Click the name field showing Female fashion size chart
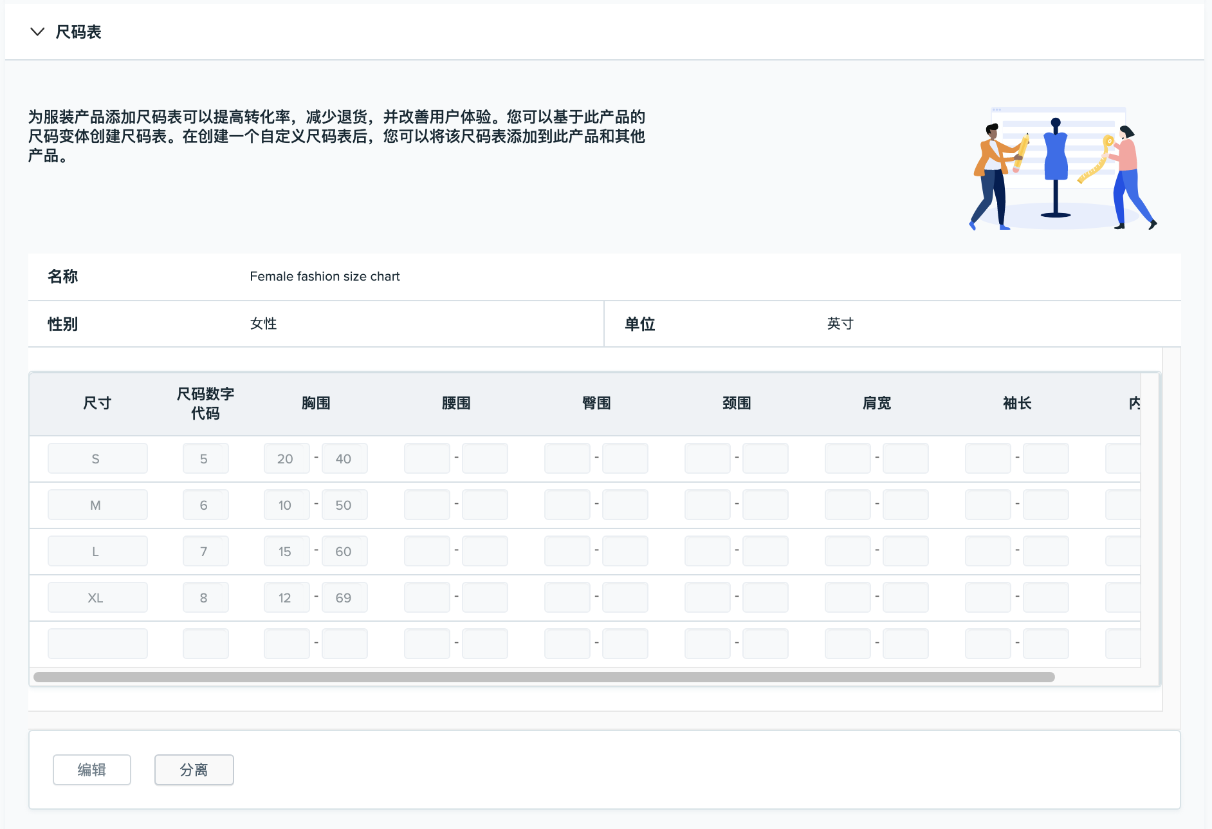Image resolution: width=1212 pixels, height=829 pixels. coord(325,277)
